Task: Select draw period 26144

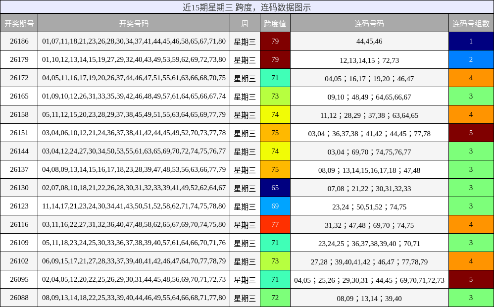Action: pos(19,151)
